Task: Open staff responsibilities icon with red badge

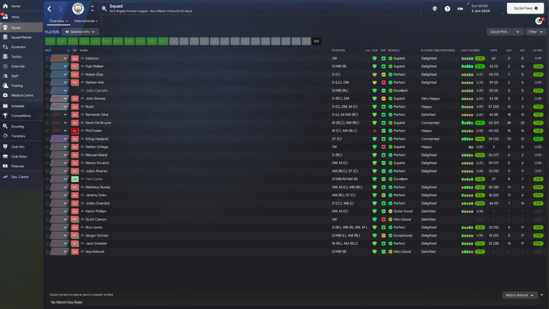Action: click(539, 21)
